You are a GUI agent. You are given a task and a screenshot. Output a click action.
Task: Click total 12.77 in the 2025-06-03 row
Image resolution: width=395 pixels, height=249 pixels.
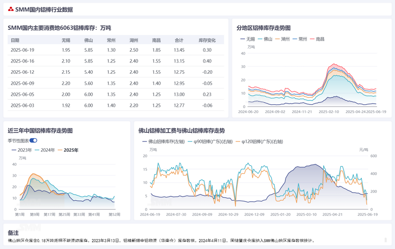tap(179, 105)
